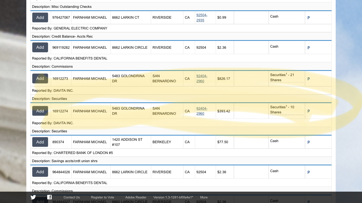
Task: Open ZIP link 92404-2960 in row 16912274
Action: click(x=202, y=111)
